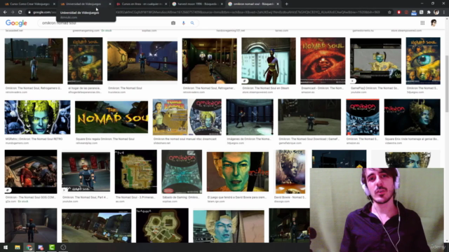Open a new browser tab

287,4
